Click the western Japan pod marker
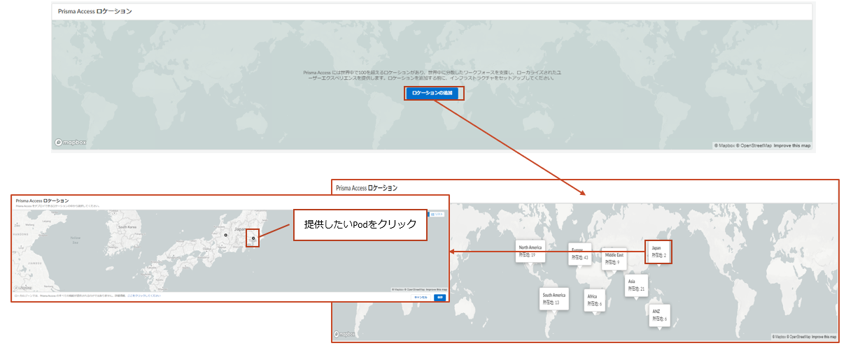Image resolution: width=846 pixels, height=348 pixels. click(226, 235)
